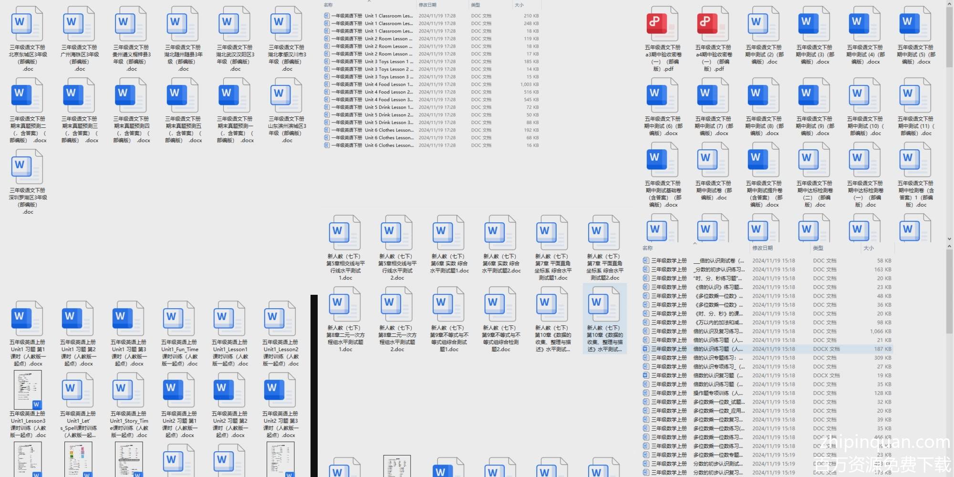Click 类型 column header in math list
Viewport: 954px width, 477px height.
(x=818, y=248)
